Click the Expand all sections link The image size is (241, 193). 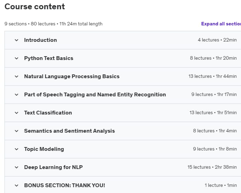(x=221, y=24)
